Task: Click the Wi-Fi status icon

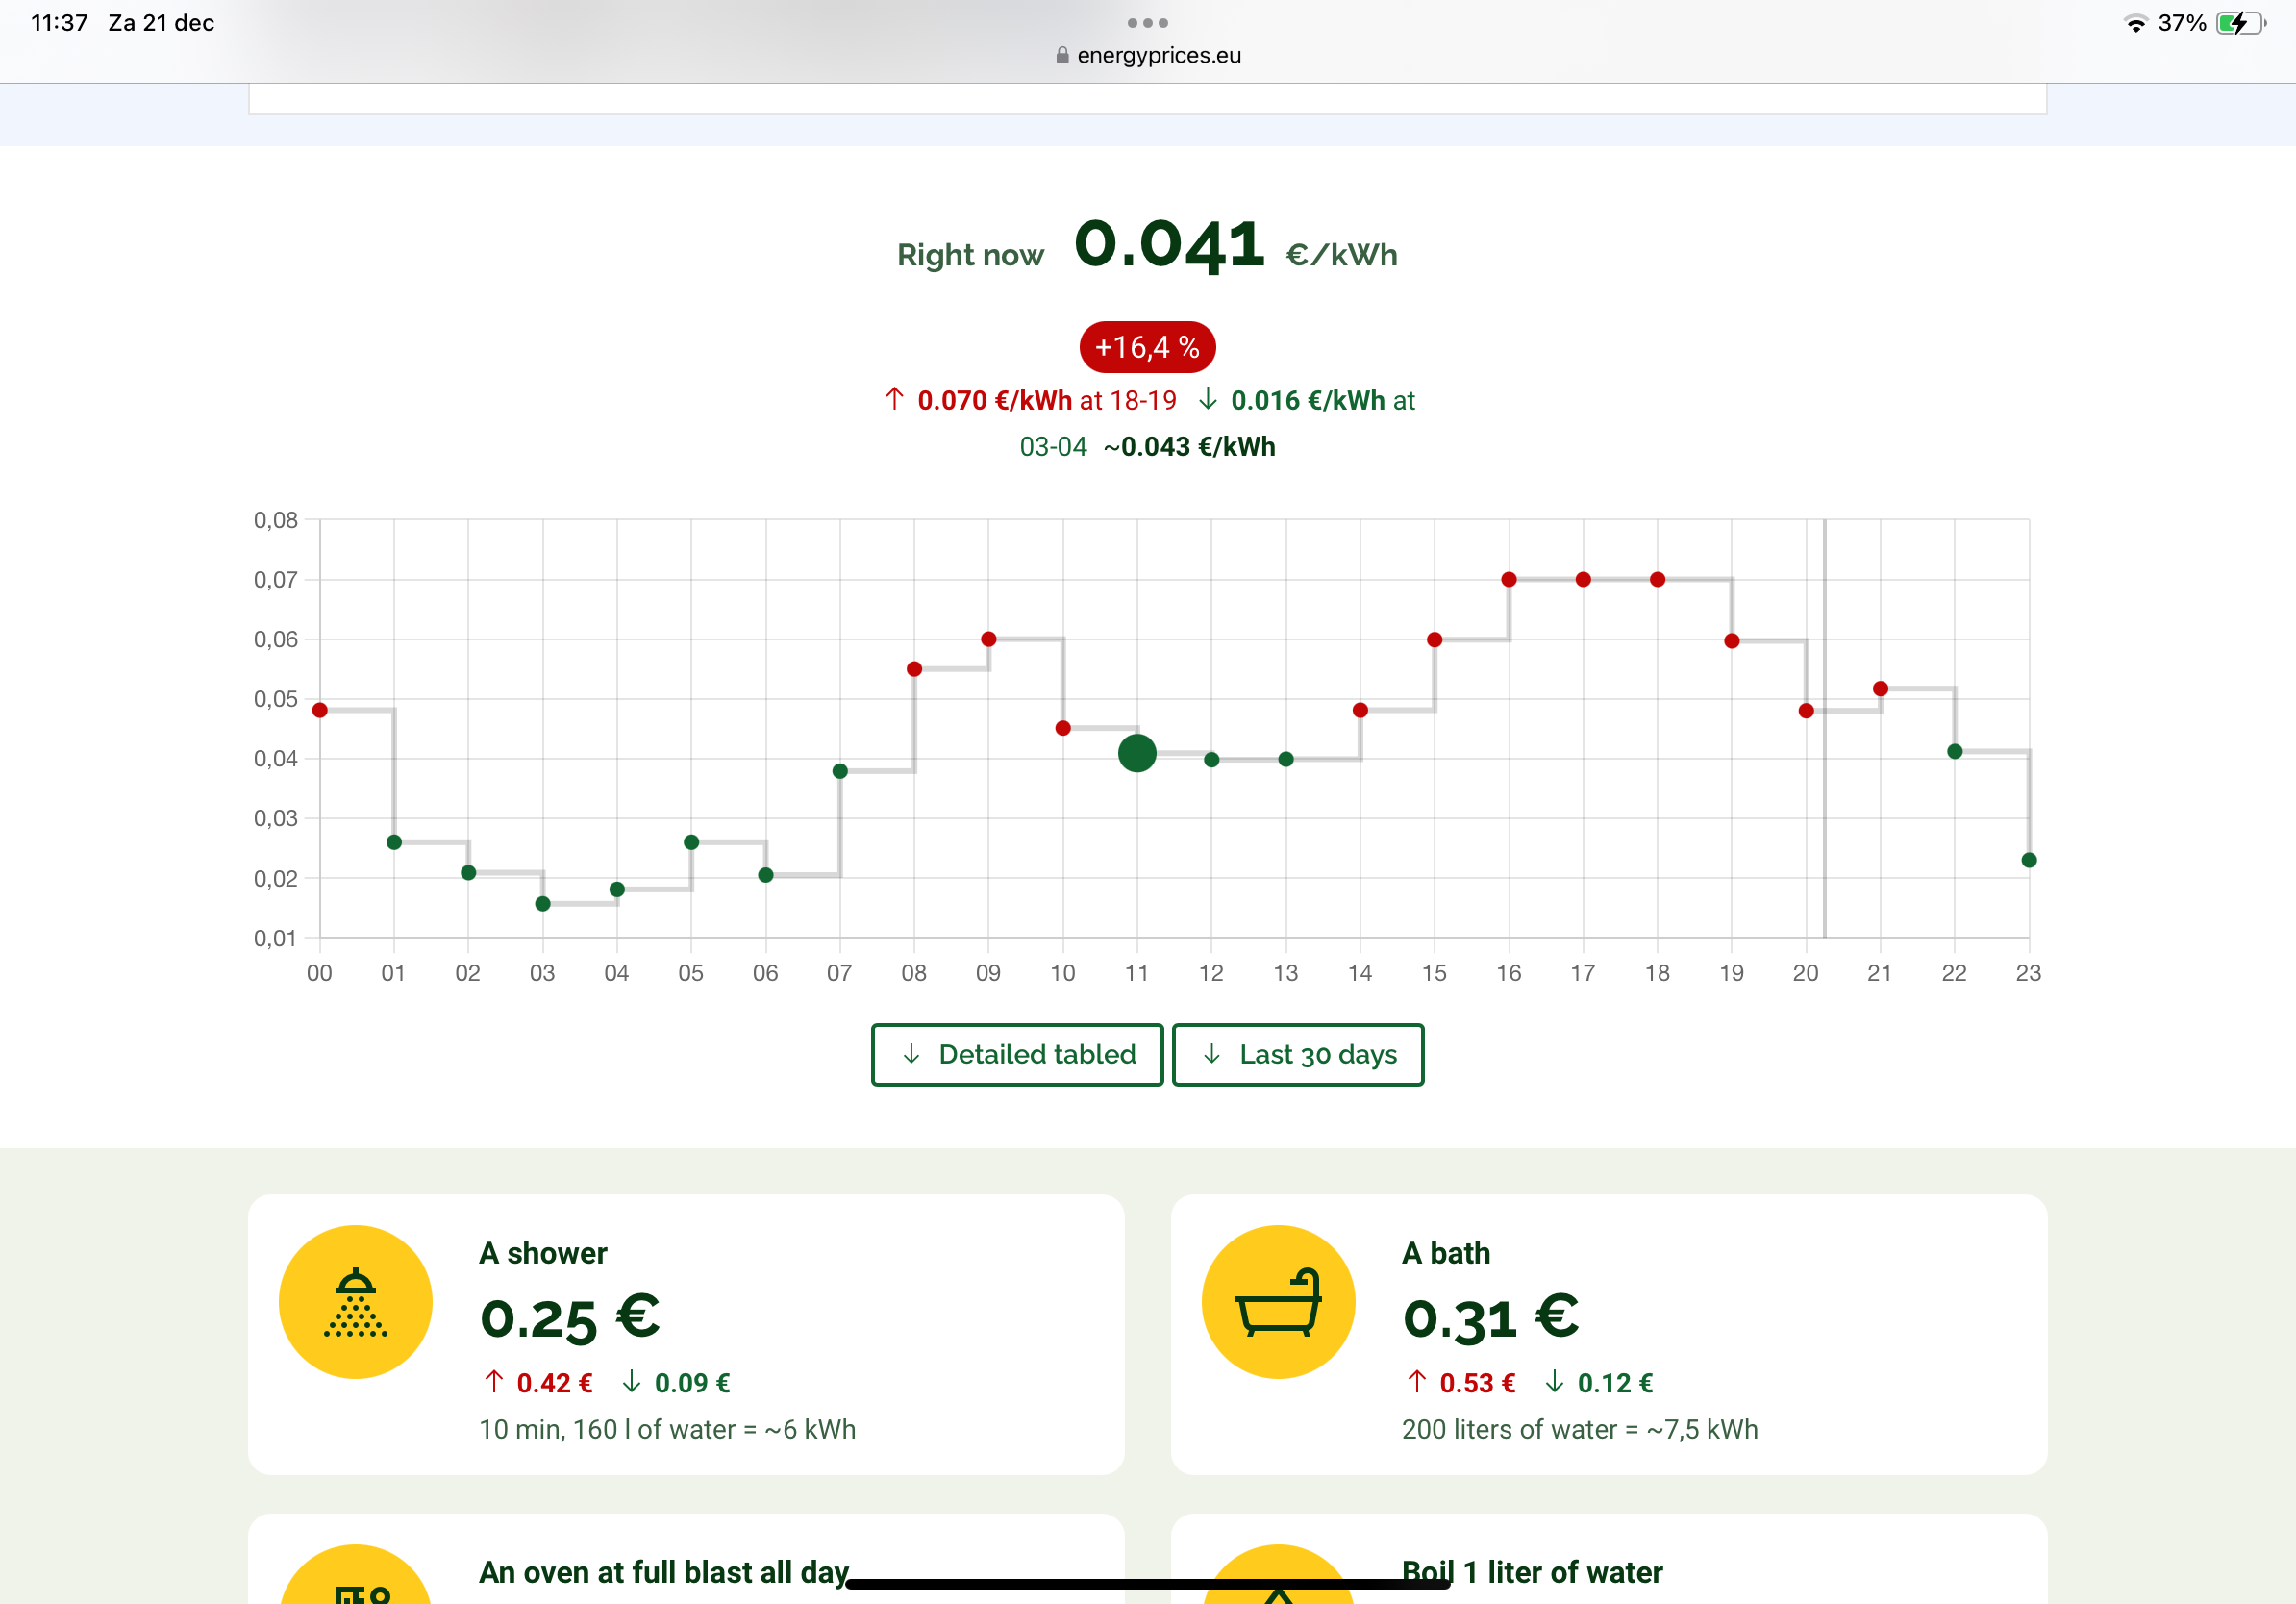Action: [2134, 23]
